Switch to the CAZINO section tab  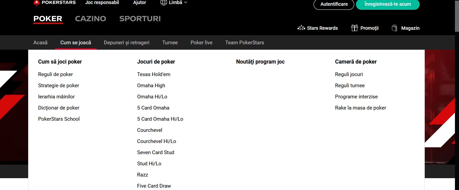91,19
